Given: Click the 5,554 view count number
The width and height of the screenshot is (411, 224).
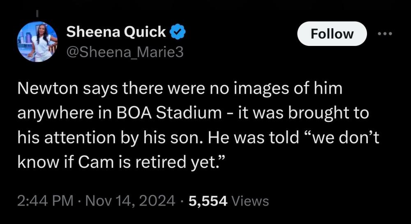Looking at the screenshot, I should point(208,201).
